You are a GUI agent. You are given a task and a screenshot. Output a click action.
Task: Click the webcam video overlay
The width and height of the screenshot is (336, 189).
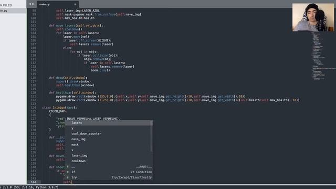313,17
